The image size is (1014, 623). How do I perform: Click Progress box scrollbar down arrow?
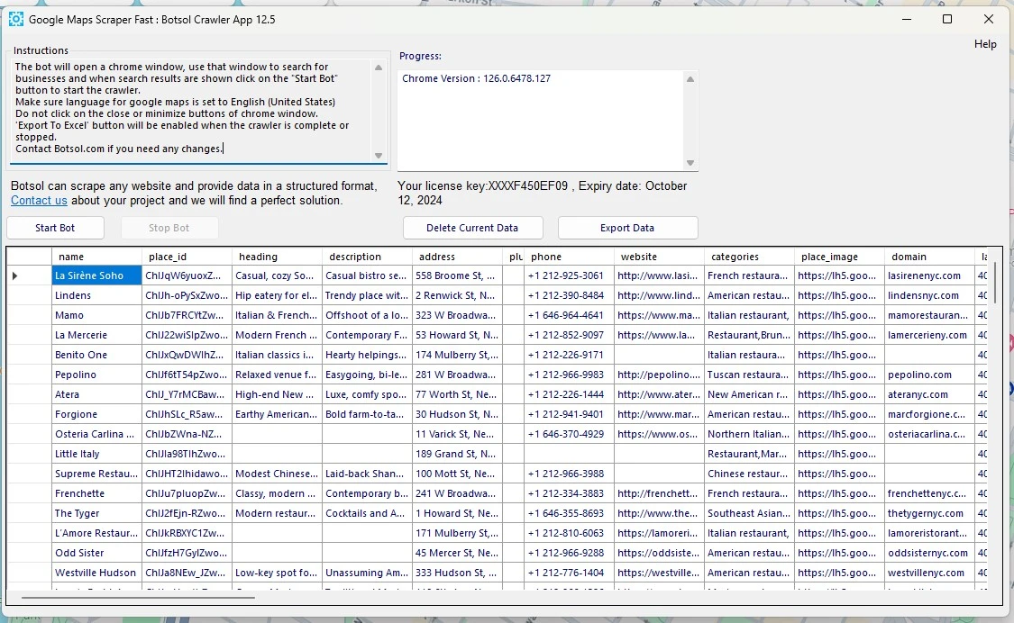[690, 163]
